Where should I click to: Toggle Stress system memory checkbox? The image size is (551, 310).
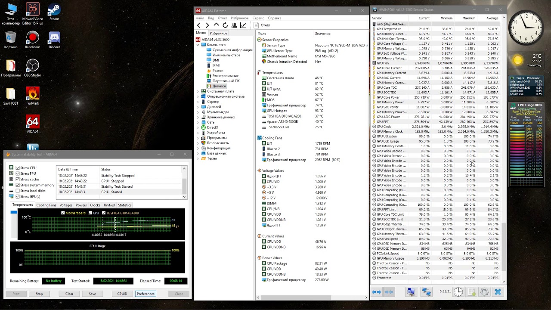[x=18, y=185]
